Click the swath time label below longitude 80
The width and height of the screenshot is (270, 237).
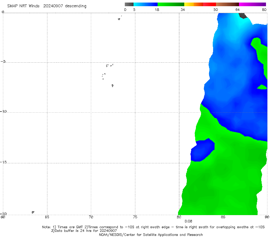(x=188, y=221)
